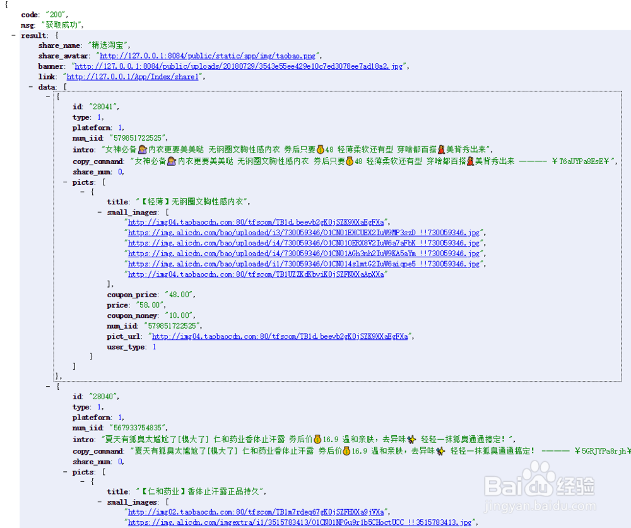The width and height of the screenshot is (631, 528).
Task: Select the copy_command text with 仁和药业香体止汗露
Action: point(380,451)
